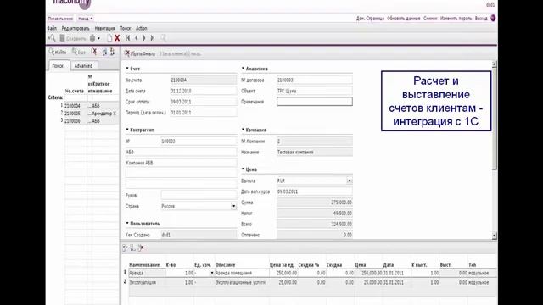Viewport: 543px width, 305px height.
Task: Select invoice 2100006 in the search list
Action: click(92, 121)
